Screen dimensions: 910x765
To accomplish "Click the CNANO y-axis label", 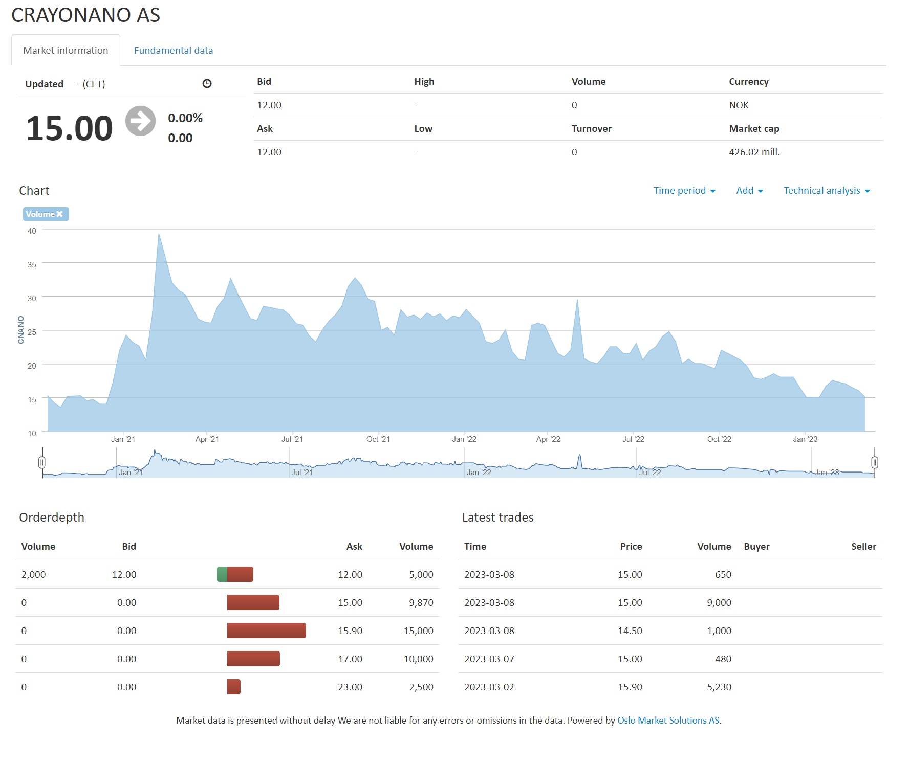I will coord(21,330).
